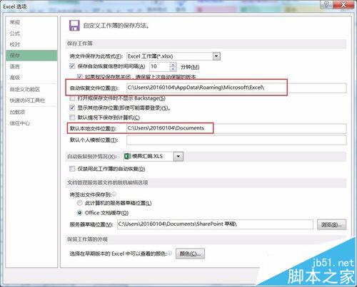This screenshot has width=357, height=287.
Task: Click the Excel file icon beside 模具汇编.XLS
Action: click(127, 156)
